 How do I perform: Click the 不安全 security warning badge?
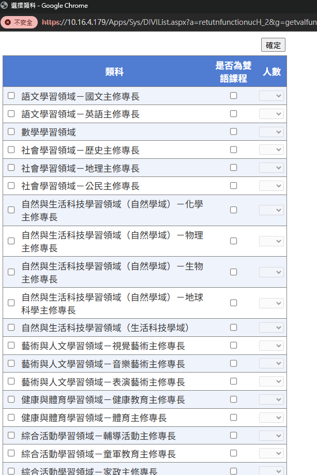pyautogui.click(x=19, y=23)
